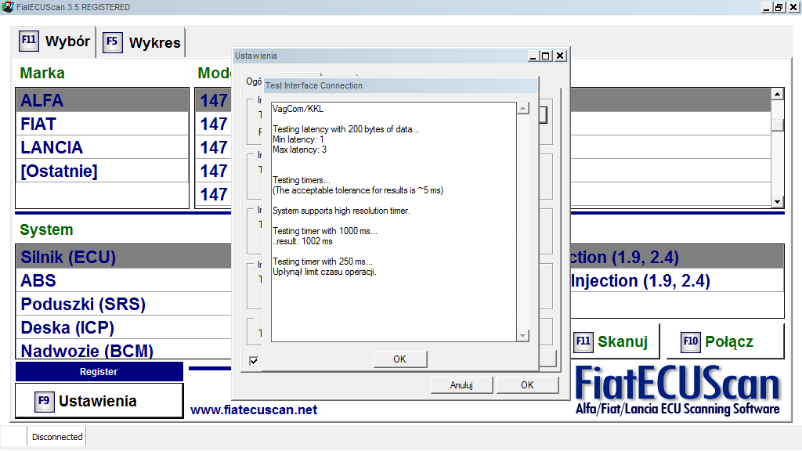The width and height of the screenshot is (802, 451).
Task: Switch to the Wykres tab
Action: pyautogui.click(x=141, y=42)
